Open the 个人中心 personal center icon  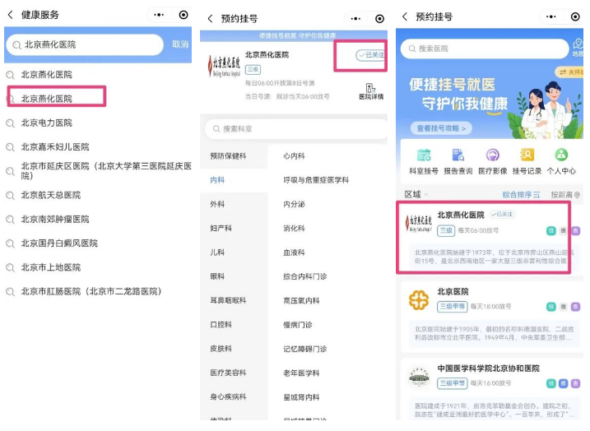coord(561,160)
